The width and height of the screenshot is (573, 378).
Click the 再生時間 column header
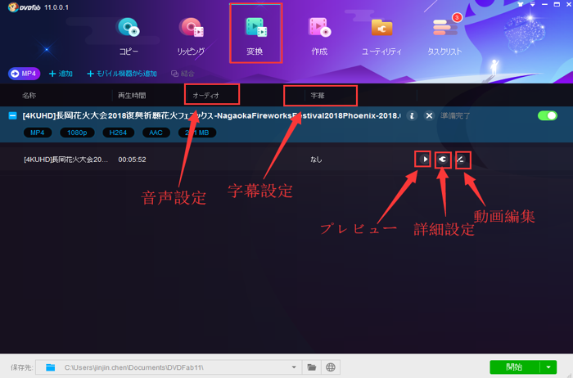[x=132, y=96]
